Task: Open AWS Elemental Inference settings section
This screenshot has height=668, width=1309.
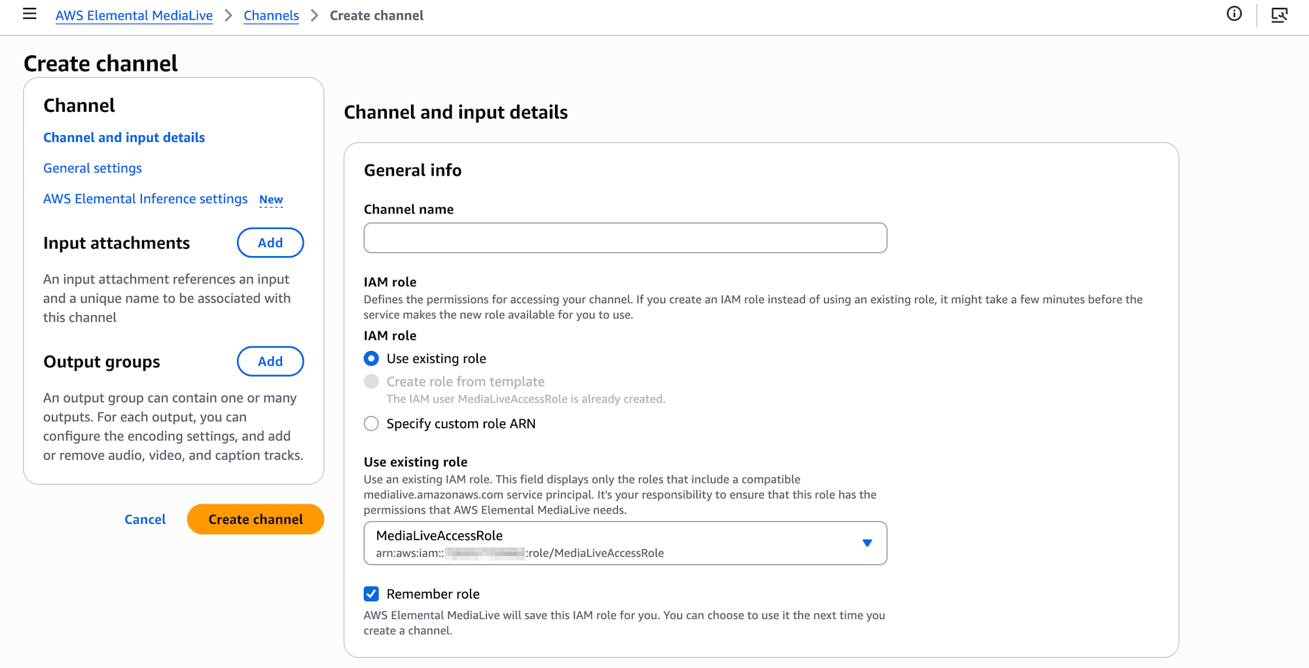Action: (x=145, y=199)
